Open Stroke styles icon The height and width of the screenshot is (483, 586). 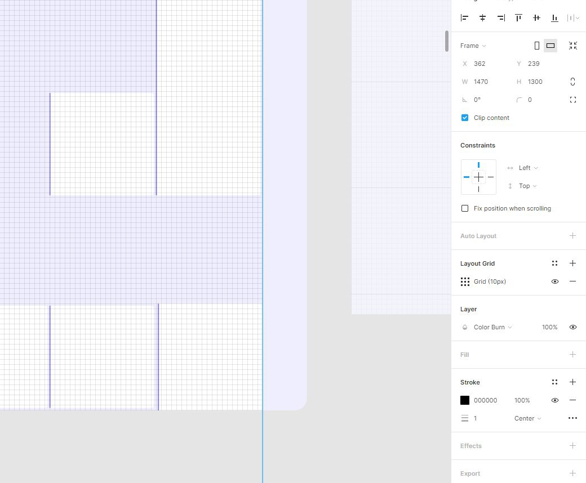(554, 382)
